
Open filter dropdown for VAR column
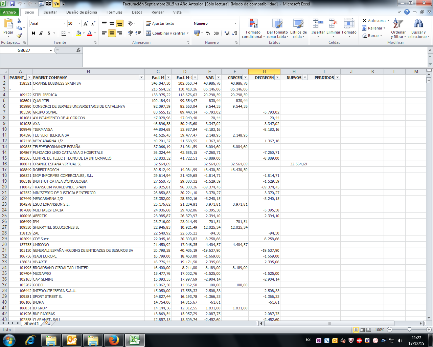pos(219,78)
